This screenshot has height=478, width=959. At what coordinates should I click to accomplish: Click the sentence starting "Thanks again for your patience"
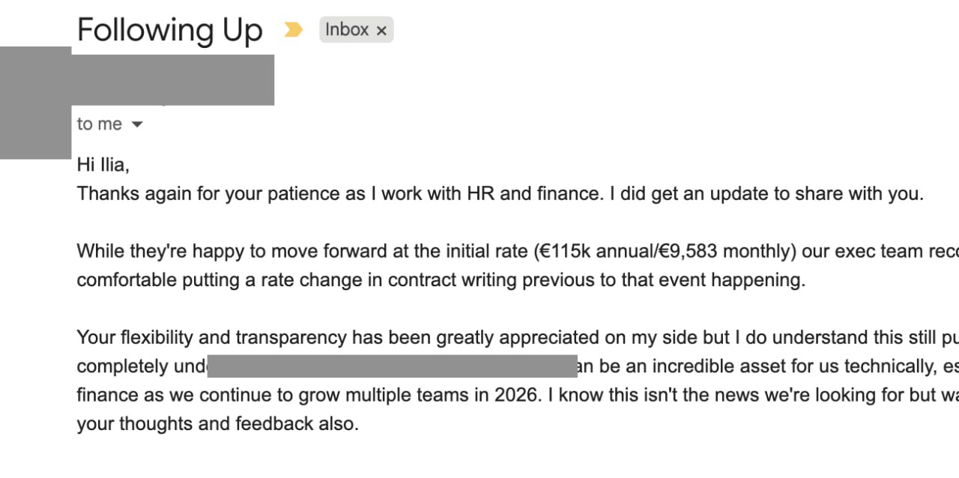pos(500,193)
